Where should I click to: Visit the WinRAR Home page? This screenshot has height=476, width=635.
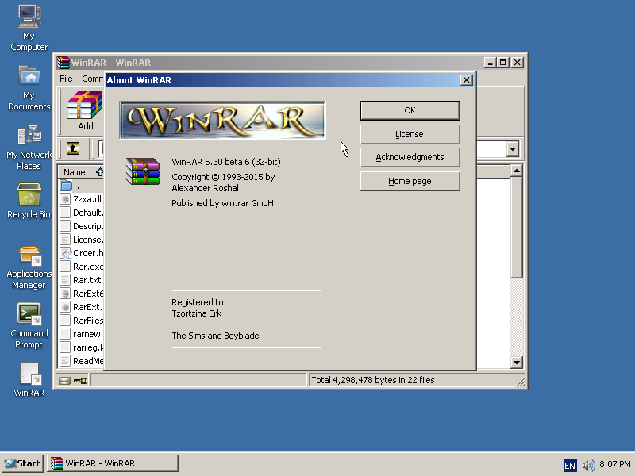(410, 181)
